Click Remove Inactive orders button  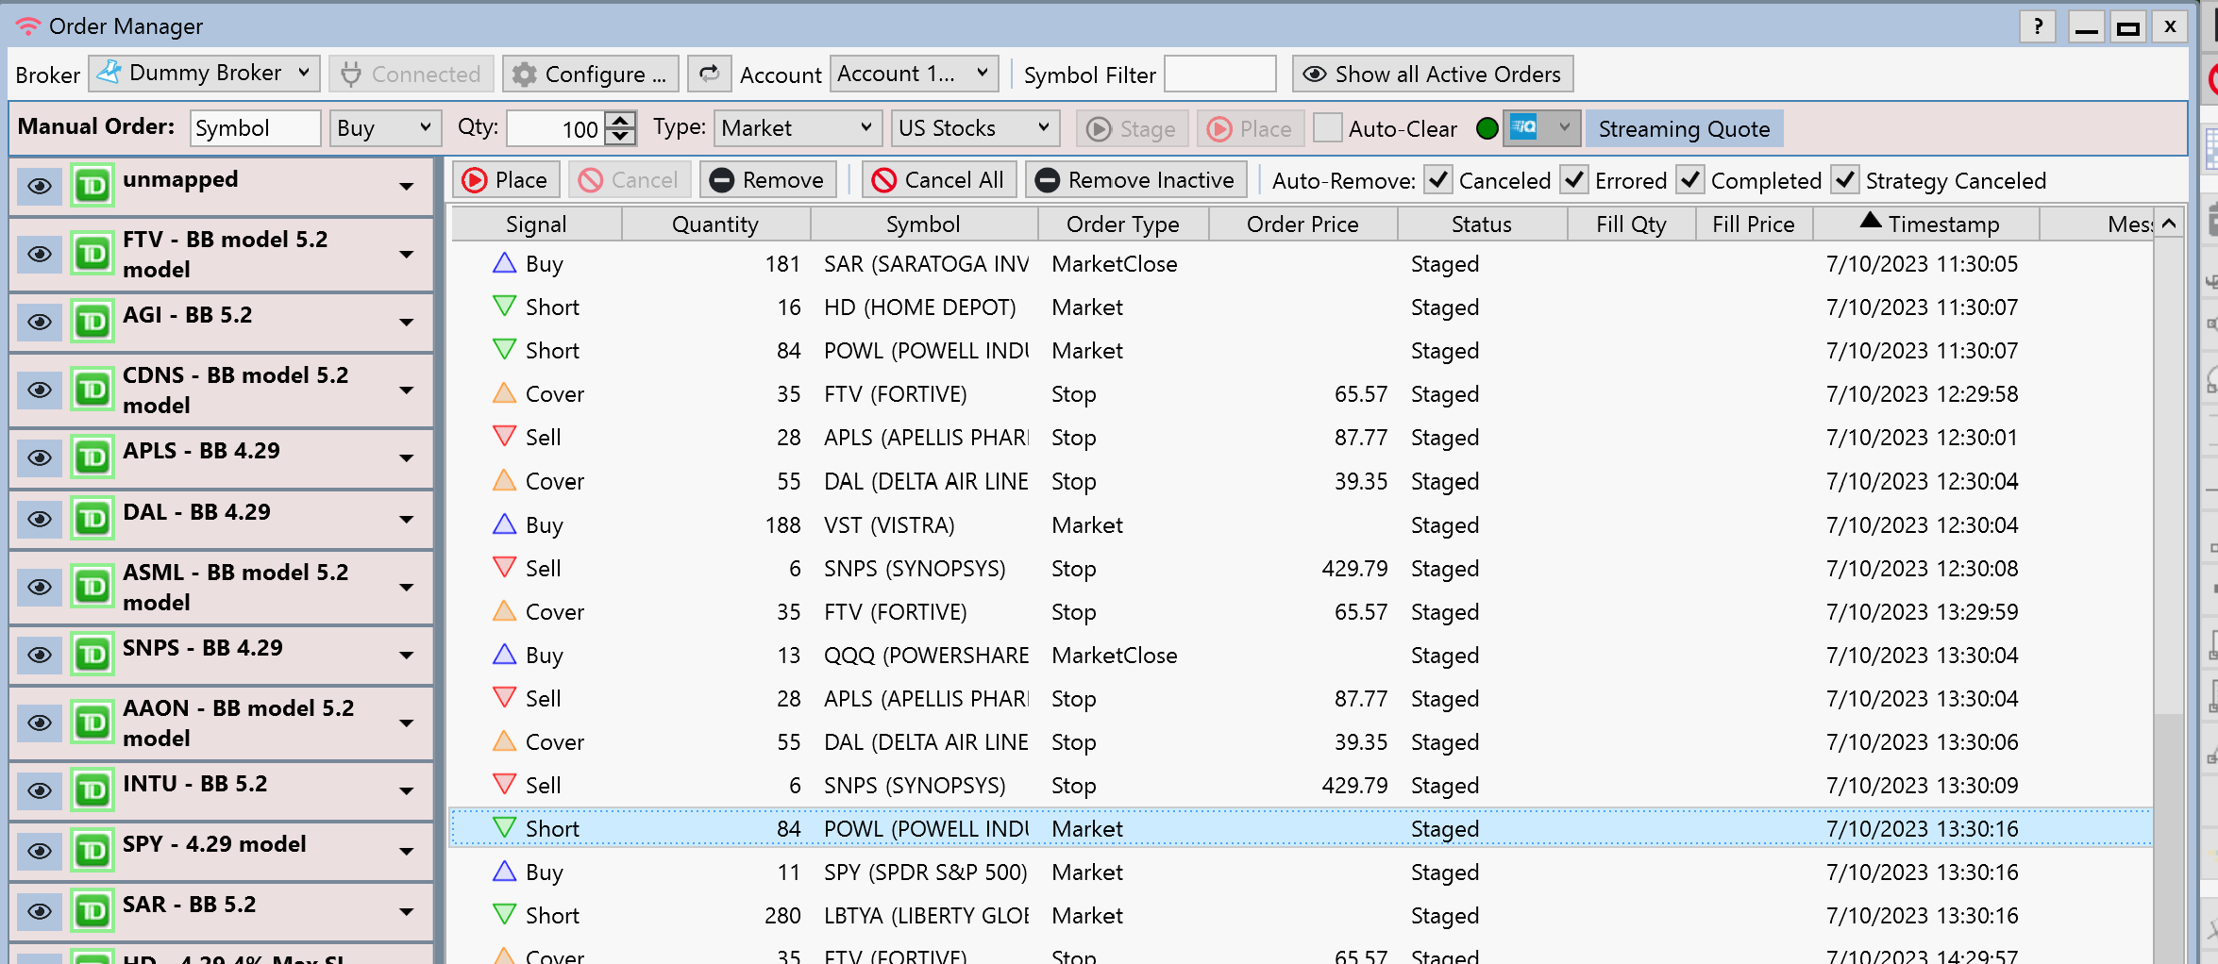[x=1135, y=180]
